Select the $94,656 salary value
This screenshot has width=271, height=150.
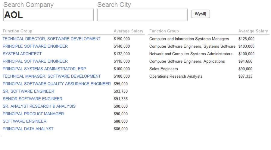pyautogui.click(x=245, y=61)
